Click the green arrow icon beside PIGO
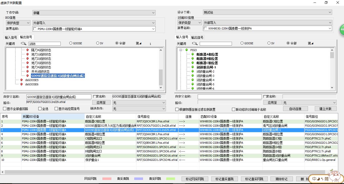 click(187, 50)
